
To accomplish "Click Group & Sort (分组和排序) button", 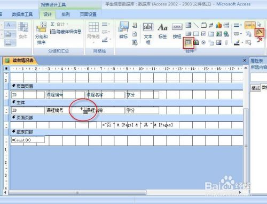I will pyautogui.click(x=41, y=33).
